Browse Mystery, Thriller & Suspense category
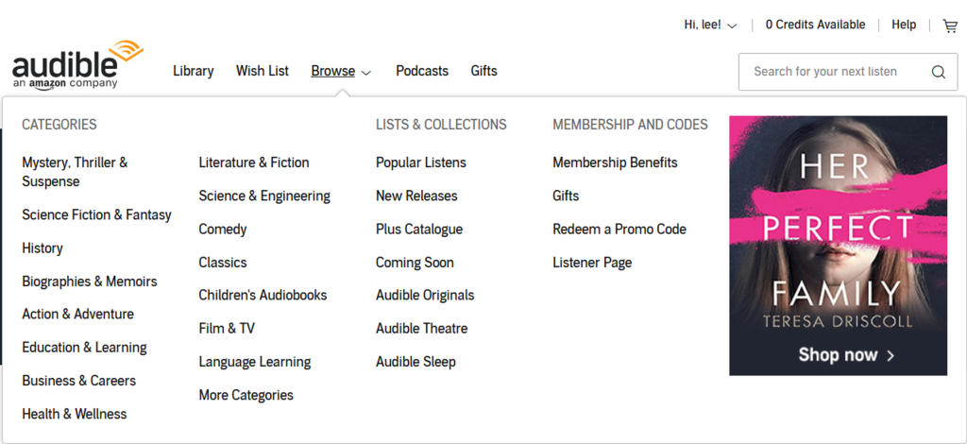This screenshot has width=967, height=444. (x=75, y=172)
